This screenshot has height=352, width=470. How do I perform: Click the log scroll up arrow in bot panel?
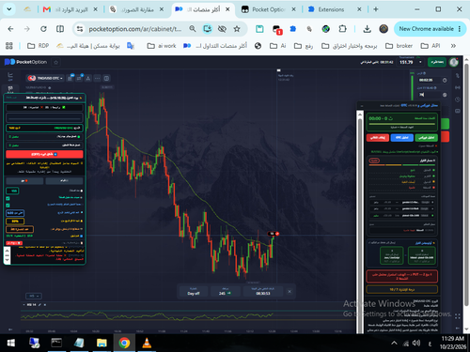(x=8, y=251)
